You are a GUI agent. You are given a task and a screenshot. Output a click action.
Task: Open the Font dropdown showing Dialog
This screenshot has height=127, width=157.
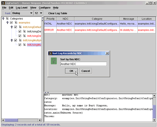click(x=22, y=13)
